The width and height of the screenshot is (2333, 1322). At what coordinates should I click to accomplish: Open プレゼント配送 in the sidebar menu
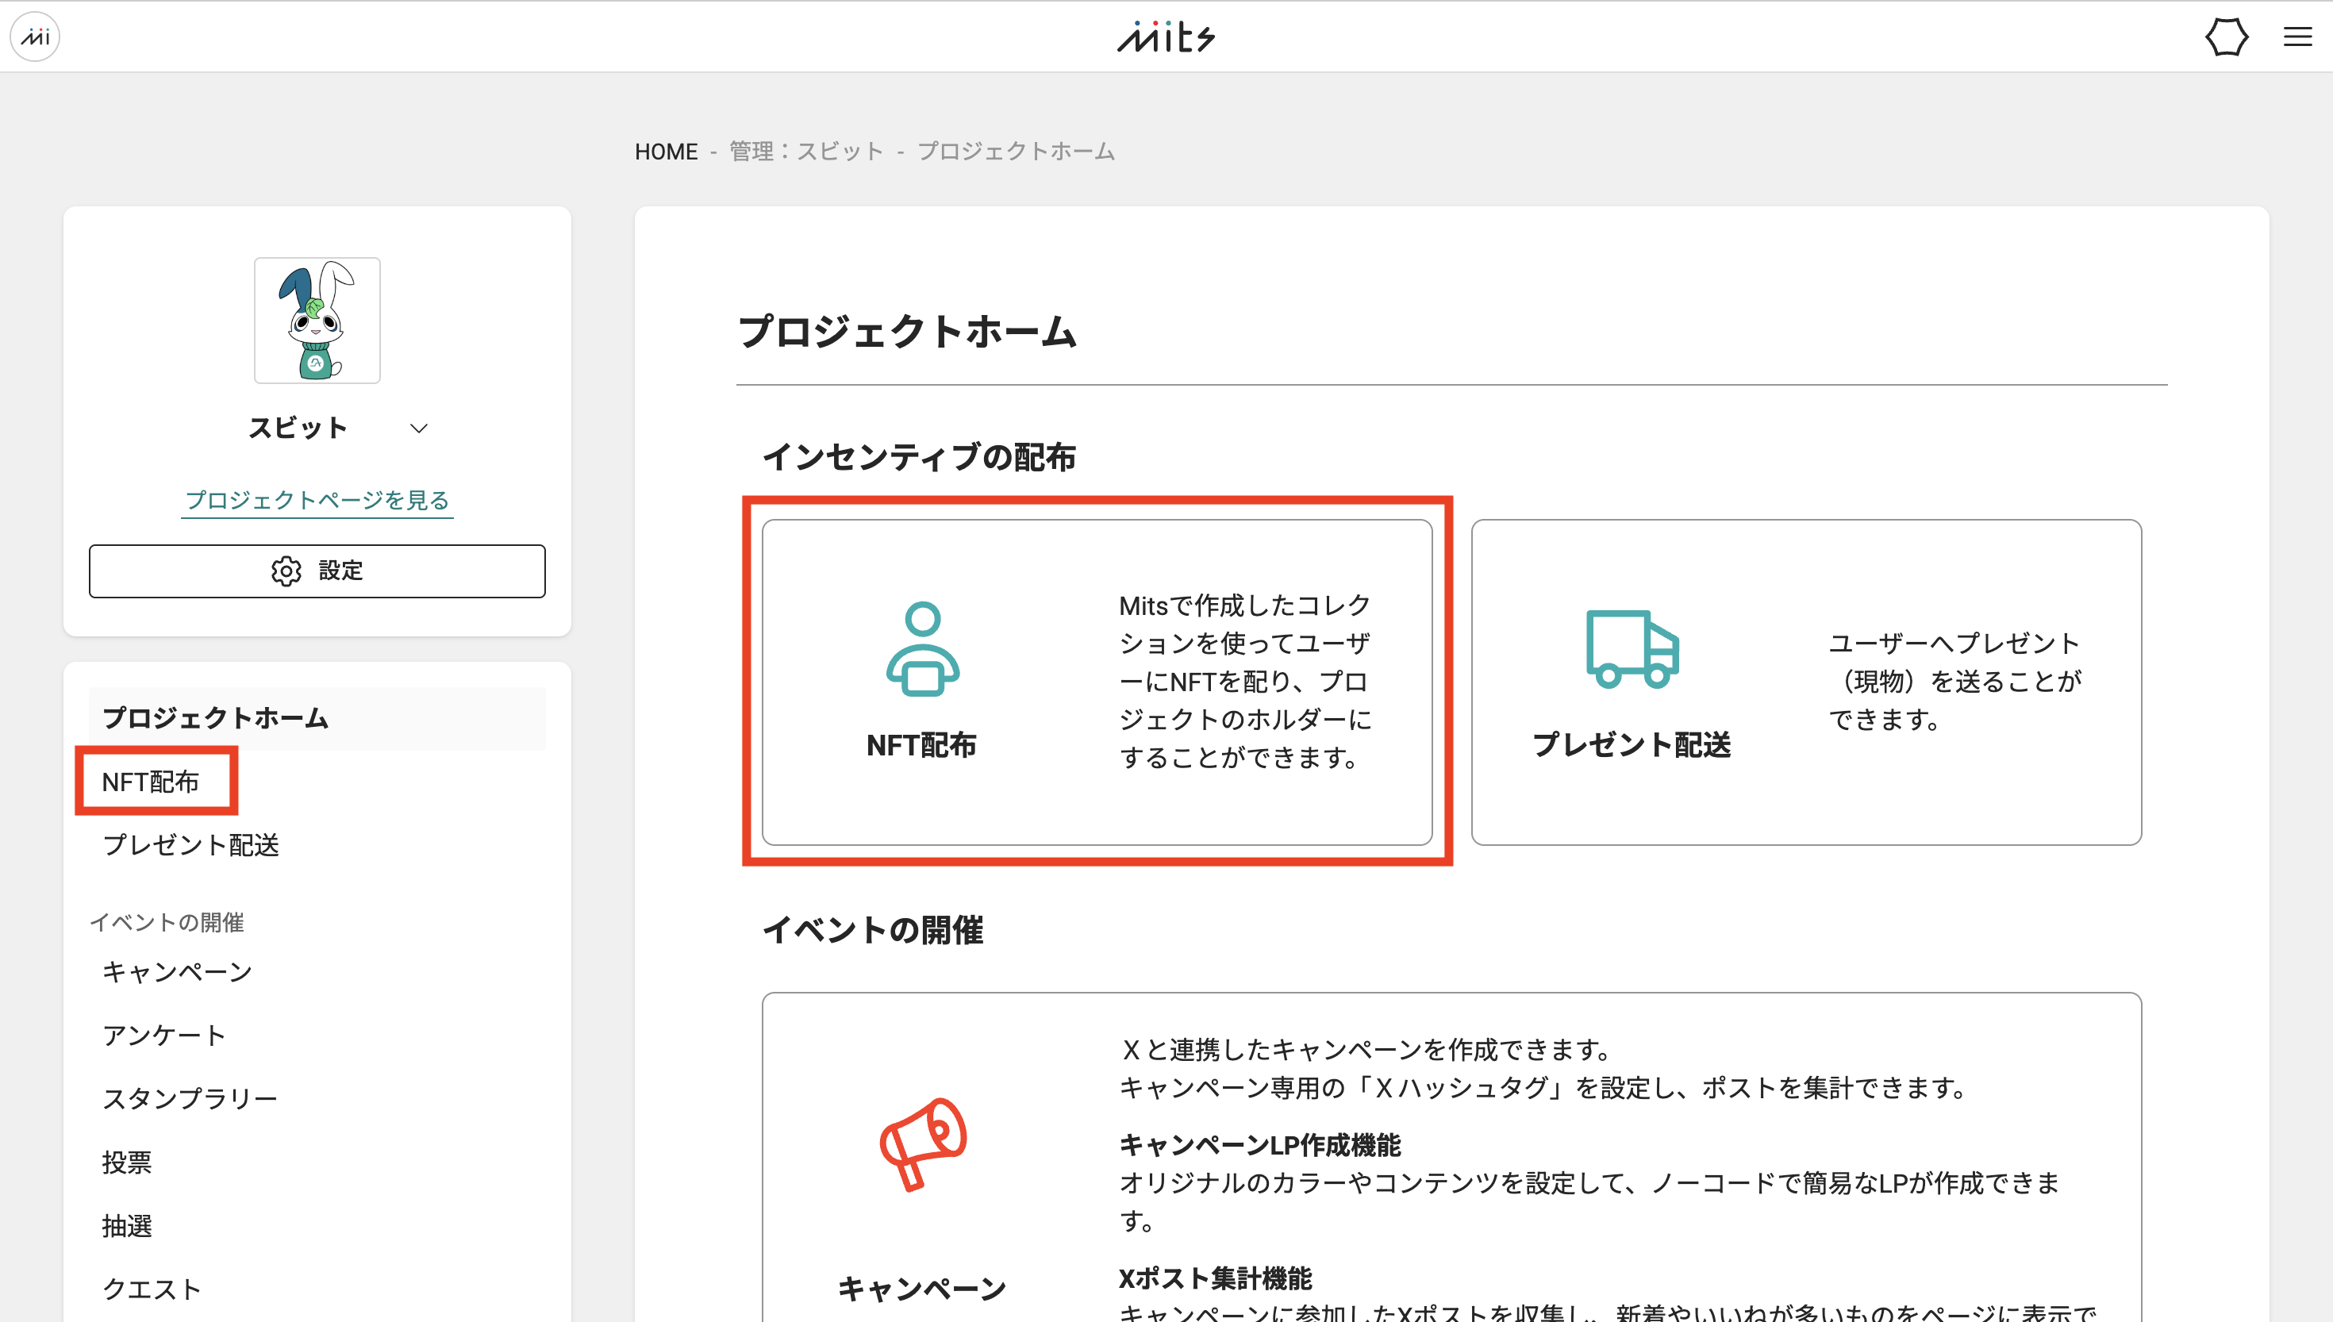(x=190, y=844)
